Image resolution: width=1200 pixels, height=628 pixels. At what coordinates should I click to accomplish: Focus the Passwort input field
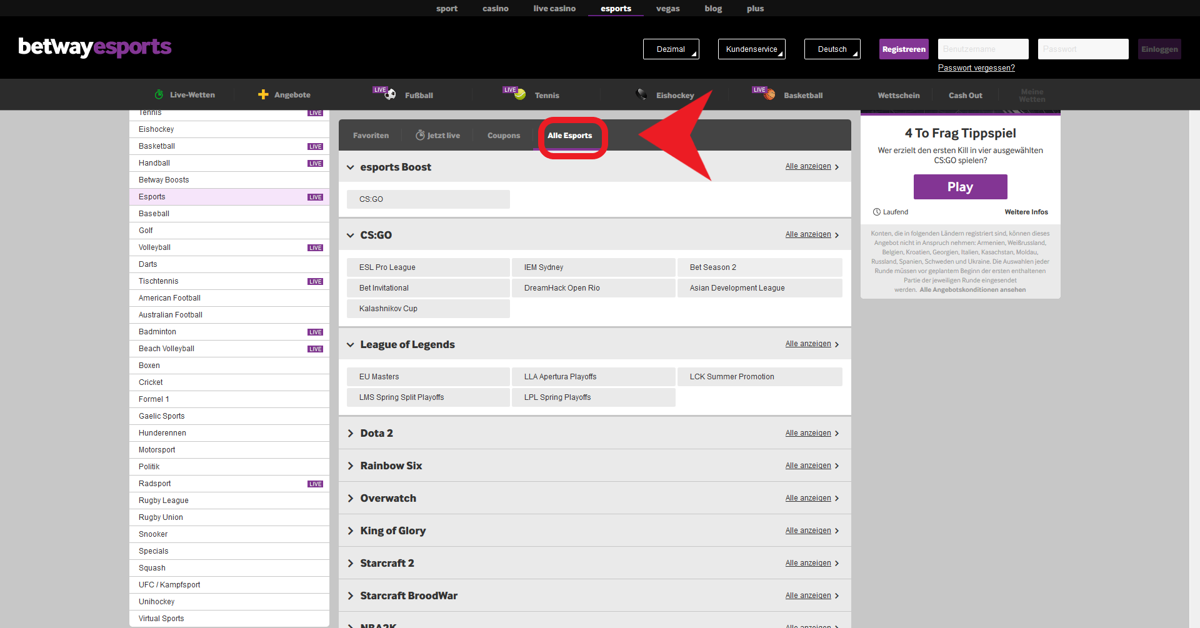click(x=1083, y=49)
